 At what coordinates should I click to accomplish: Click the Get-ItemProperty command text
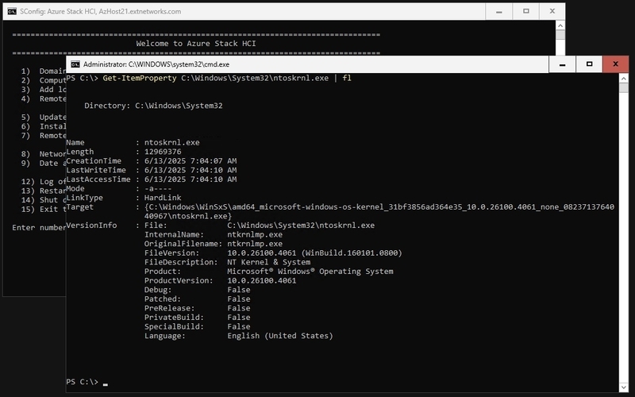[140, 78]
